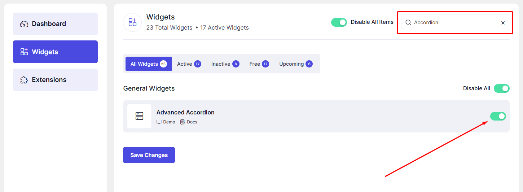Click the Widgets grid icon in sidebar
The image size is (523, 192).
[x=24, y=52]
